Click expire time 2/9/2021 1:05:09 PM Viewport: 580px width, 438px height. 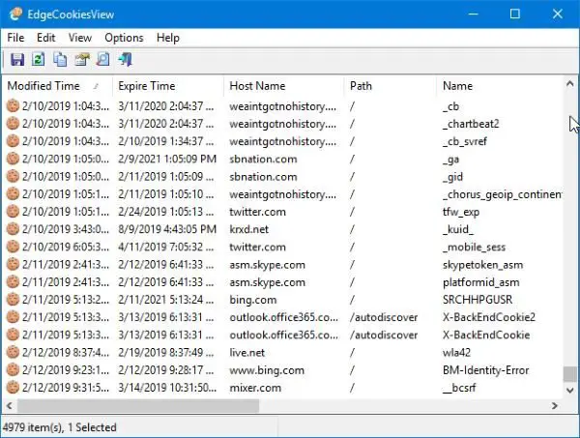(x=167, y=160)
